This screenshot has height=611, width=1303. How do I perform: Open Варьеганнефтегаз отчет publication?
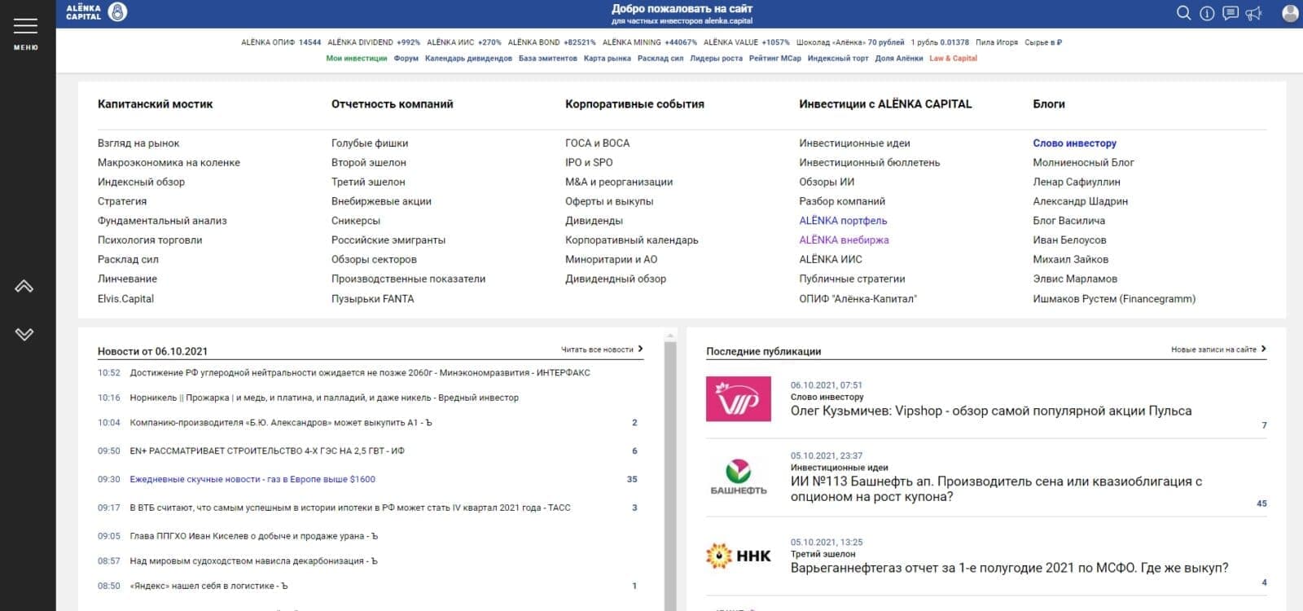pos(1009,569)
